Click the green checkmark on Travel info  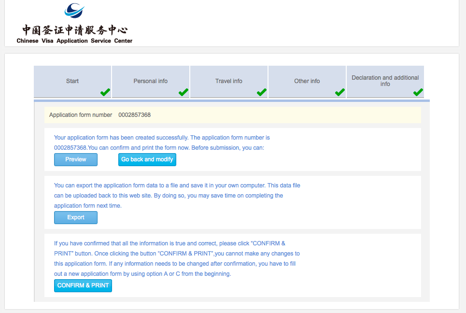pyautogui.click(x=262, y=92)
